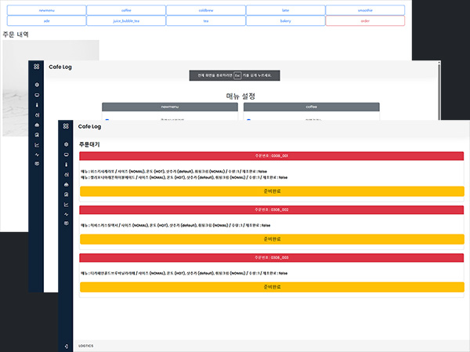Viewport: 470px width, 352px height.
Task: Toggle the checkbox under the coffee column
Action: 248,119
